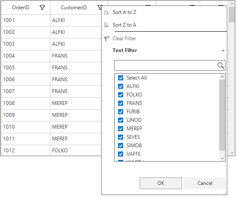Uncheck the SIMOB checkbox

pyautogui.click(x=121, y=146)
